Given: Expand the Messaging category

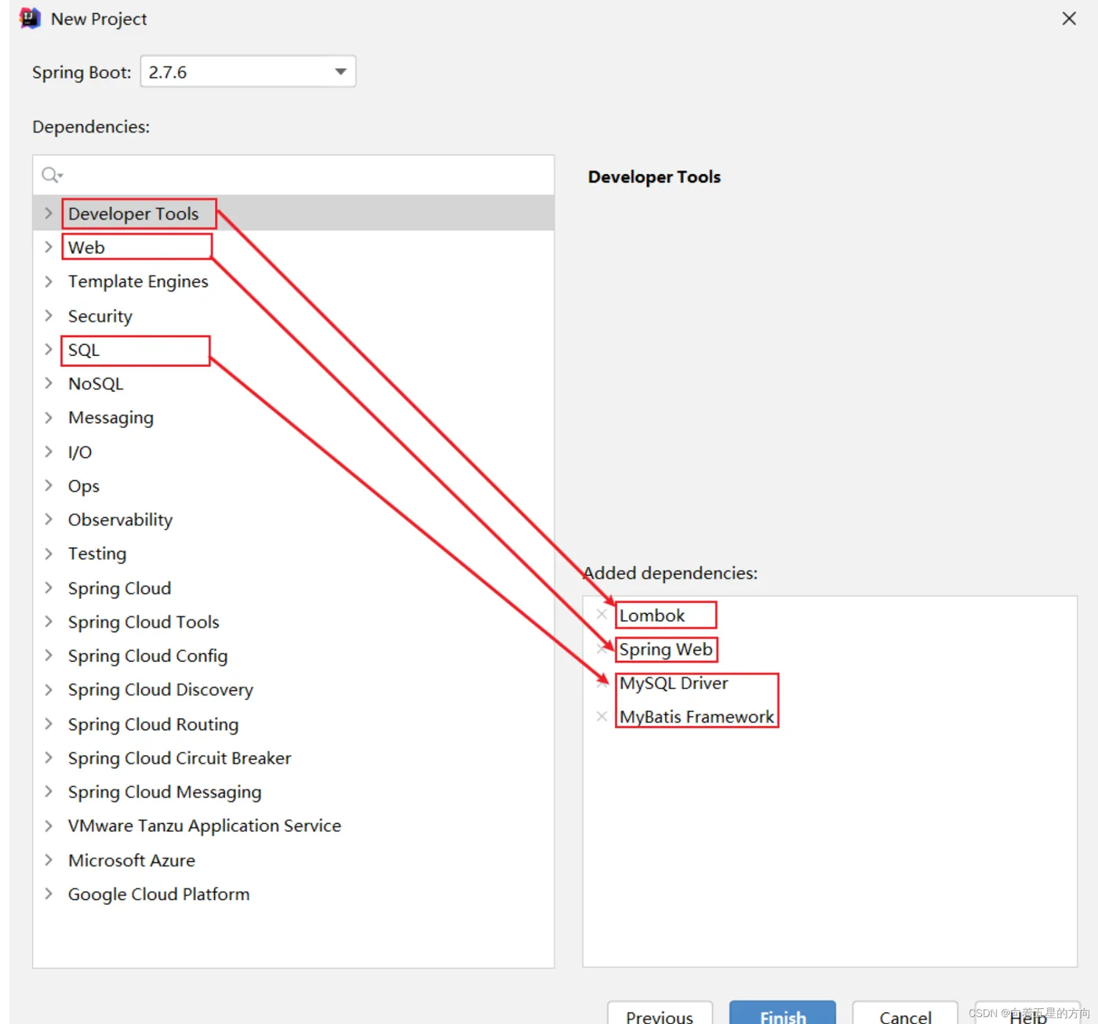Looking at the screenshot, I should (x=49, y=417).
